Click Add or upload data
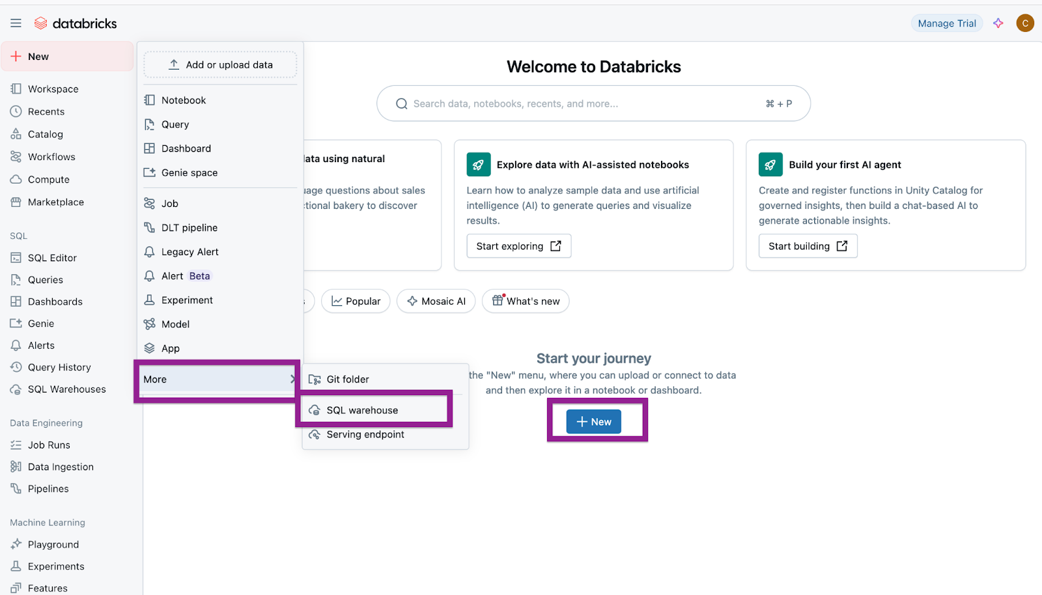Screen dimensions: 1042x595 click(x=220, y=65)
